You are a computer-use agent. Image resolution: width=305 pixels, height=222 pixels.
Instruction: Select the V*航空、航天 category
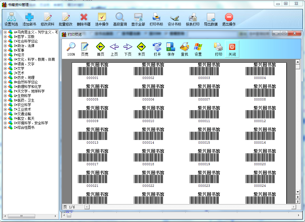[24, 118]
